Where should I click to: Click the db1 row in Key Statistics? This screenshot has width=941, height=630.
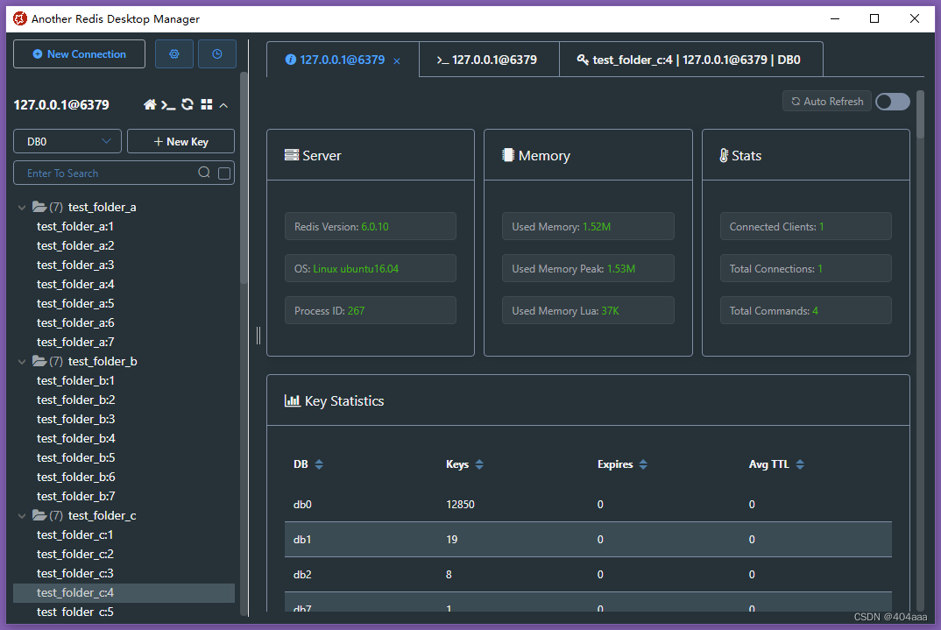[x=588, y=540]
